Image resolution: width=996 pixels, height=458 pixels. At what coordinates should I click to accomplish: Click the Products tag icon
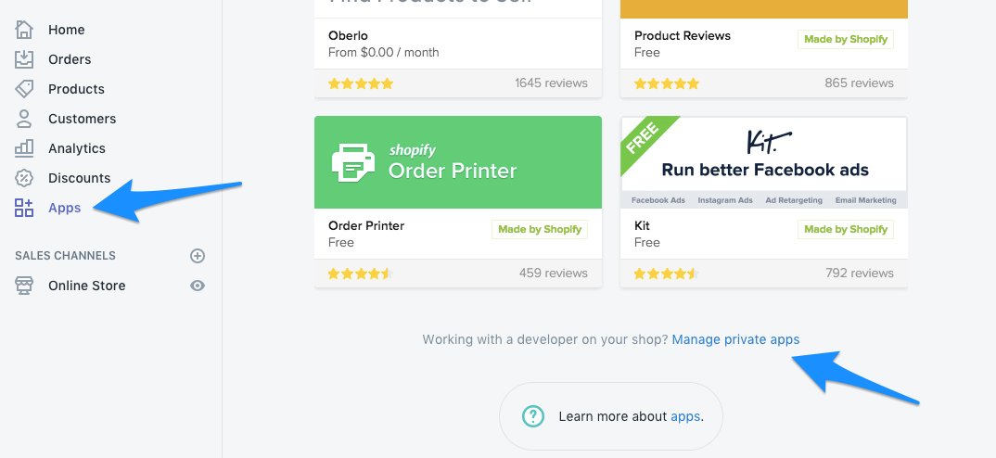point(24,89)
